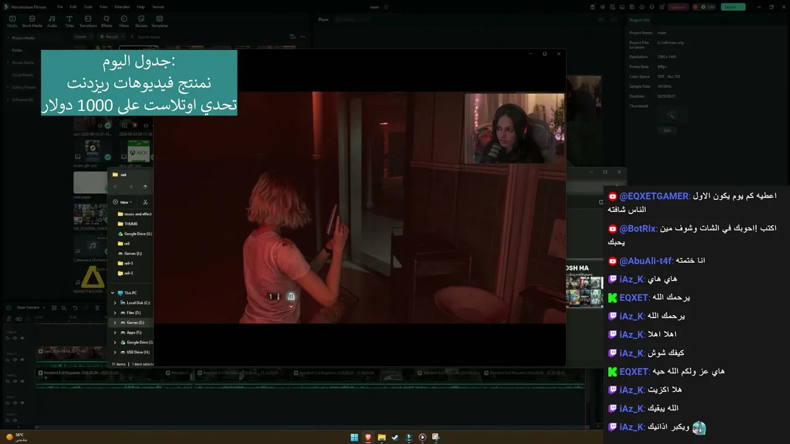
Task: Open the Transitions tab
Action: click(88, 22)
